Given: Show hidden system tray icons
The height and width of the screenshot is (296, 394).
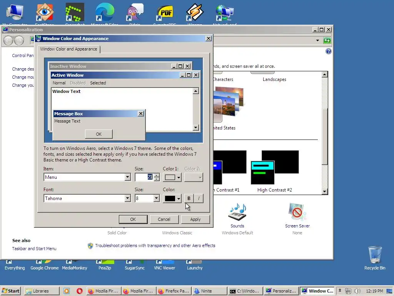Looking at the screenshot, I should 340,291.
